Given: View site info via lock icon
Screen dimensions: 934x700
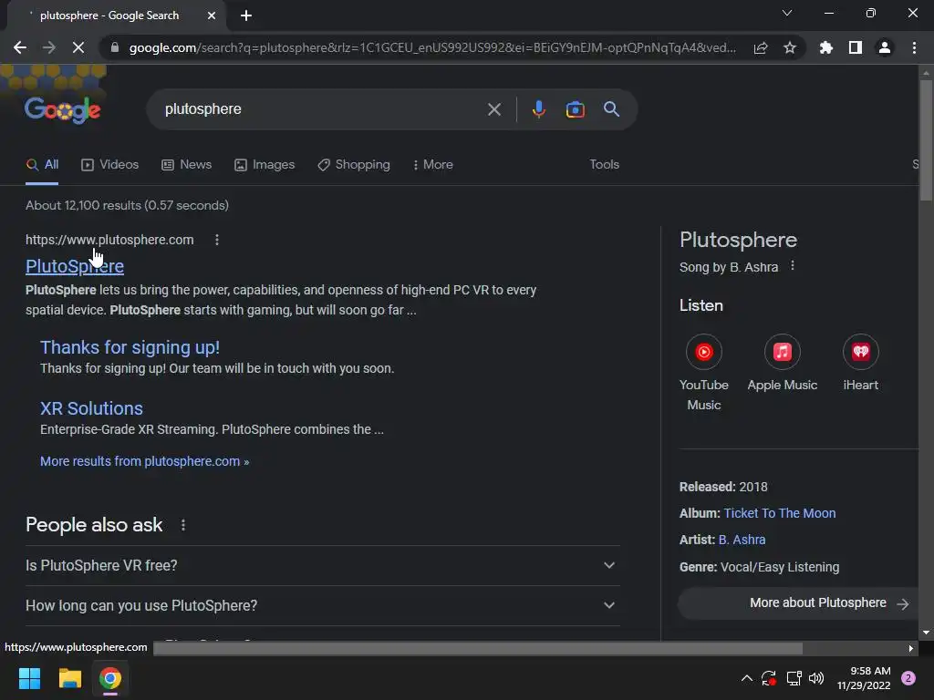Looking at the screenshot, I should point(115,47).
